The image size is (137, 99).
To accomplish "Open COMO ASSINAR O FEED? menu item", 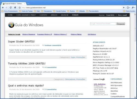I will [x=26, y=15].
